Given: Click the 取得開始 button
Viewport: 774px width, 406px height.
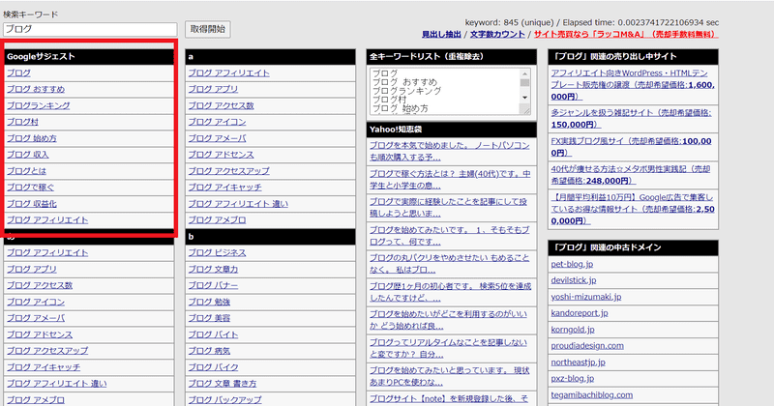Looking at the screenshot, I should 208,29.
